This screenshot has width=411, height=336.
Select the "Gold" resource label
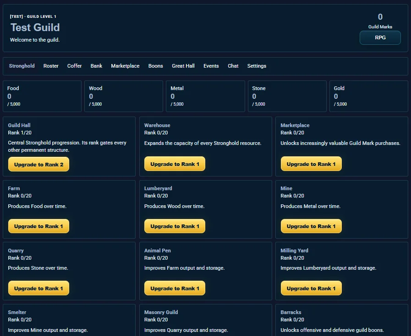click(339, 88)
